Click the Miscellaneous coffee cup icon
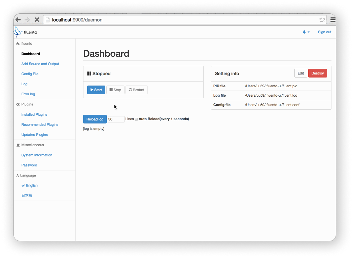 [x=18, y=145]
